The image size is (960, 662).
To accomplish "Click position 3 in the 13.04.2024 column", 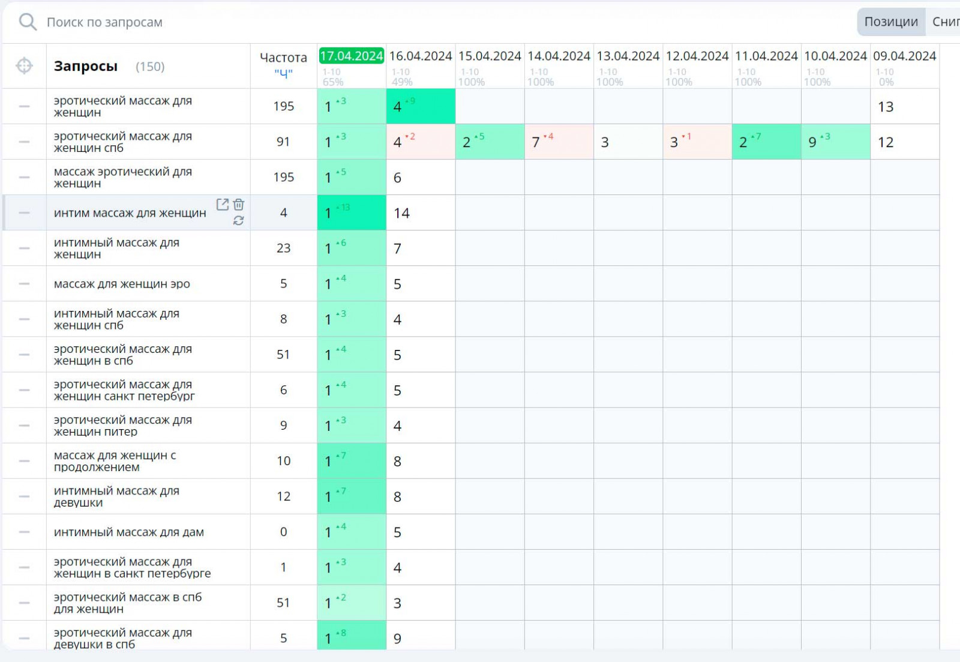I will (x=605, y=142).
